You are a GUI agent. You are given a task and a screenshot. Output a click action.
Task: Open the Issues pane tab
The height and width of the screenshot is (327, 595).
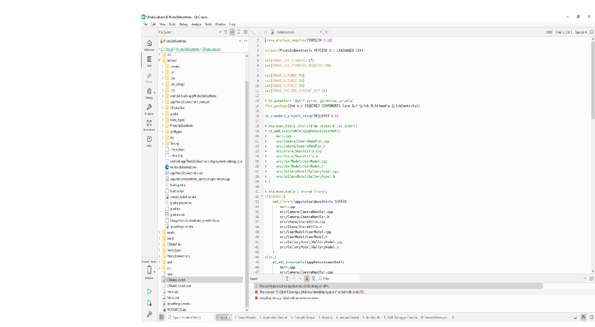click(x=223, y=317)
